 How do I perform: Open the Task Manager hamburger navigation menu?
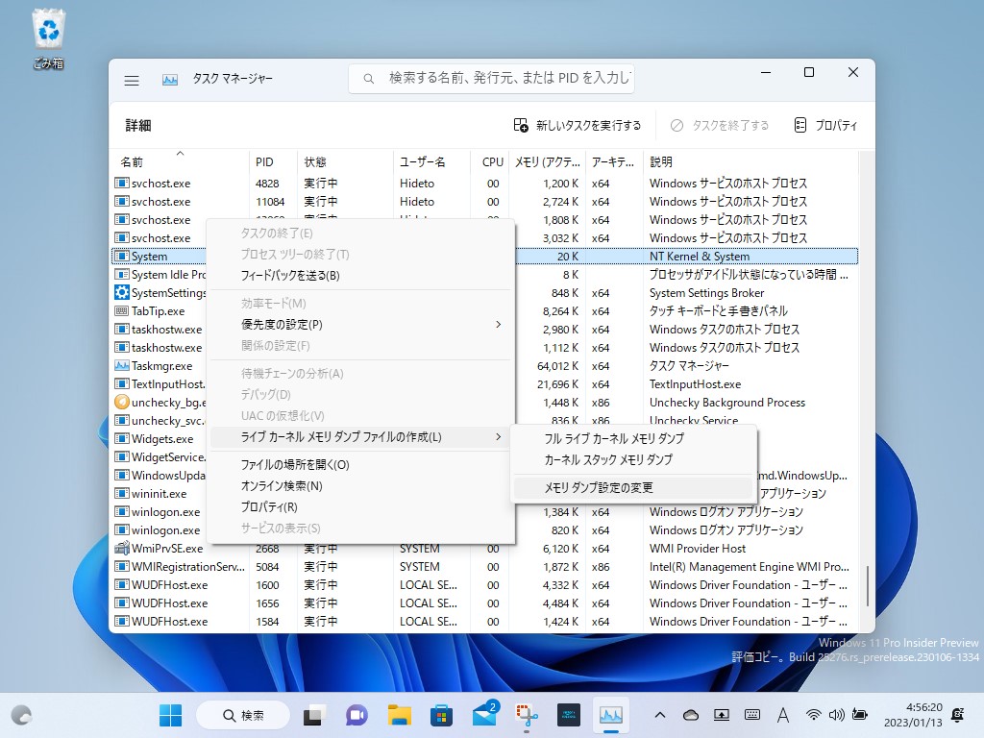click(132, 80)
